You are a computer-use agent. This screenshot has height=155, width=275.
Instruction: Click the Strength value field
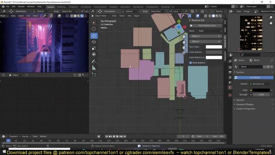click(x=261, y=95)
